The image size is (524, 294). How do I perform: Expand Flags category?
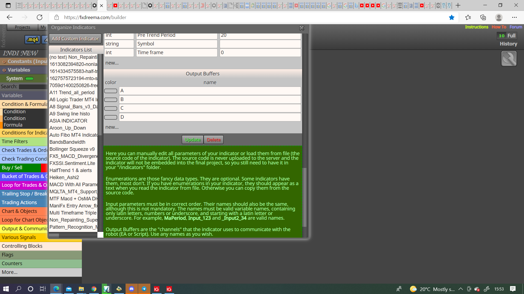(41, 255)
